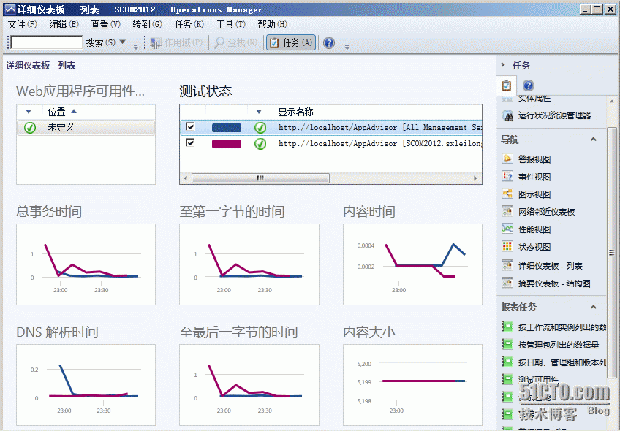Click green health icon of 未定义 row

click(30, 128)
